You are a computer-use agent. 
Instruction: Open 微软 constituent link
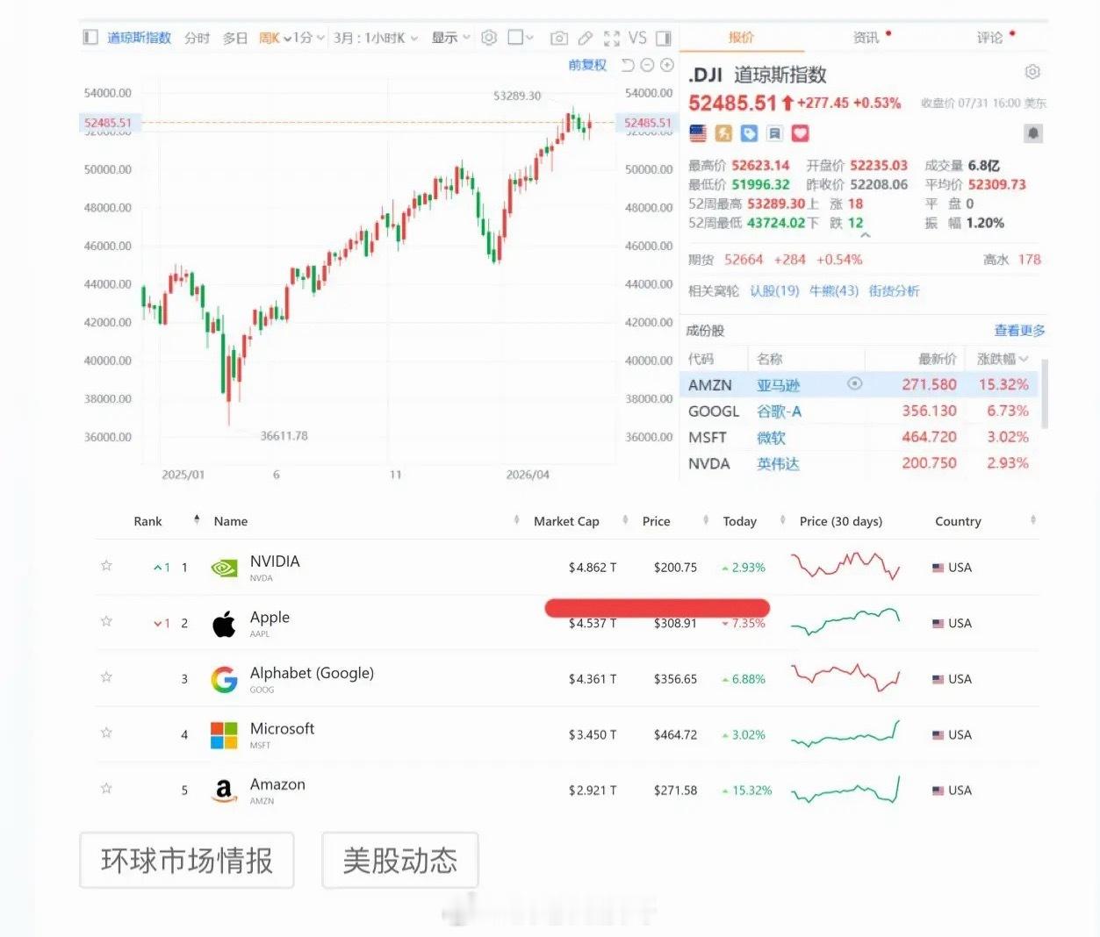[771, 438]
